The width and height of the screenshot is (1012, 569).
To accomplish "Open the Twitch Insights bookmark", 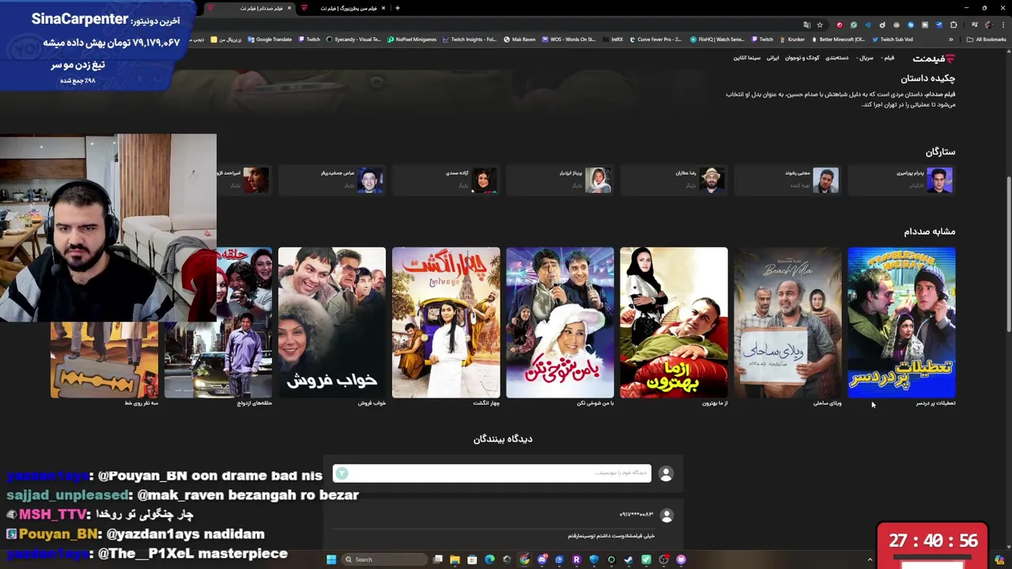I will click(470, 40).
